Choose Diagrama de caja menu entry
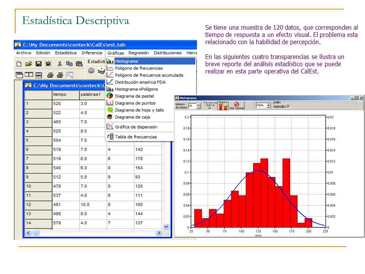The height and width of the screenshot is (274, 365). click(132, 117)
